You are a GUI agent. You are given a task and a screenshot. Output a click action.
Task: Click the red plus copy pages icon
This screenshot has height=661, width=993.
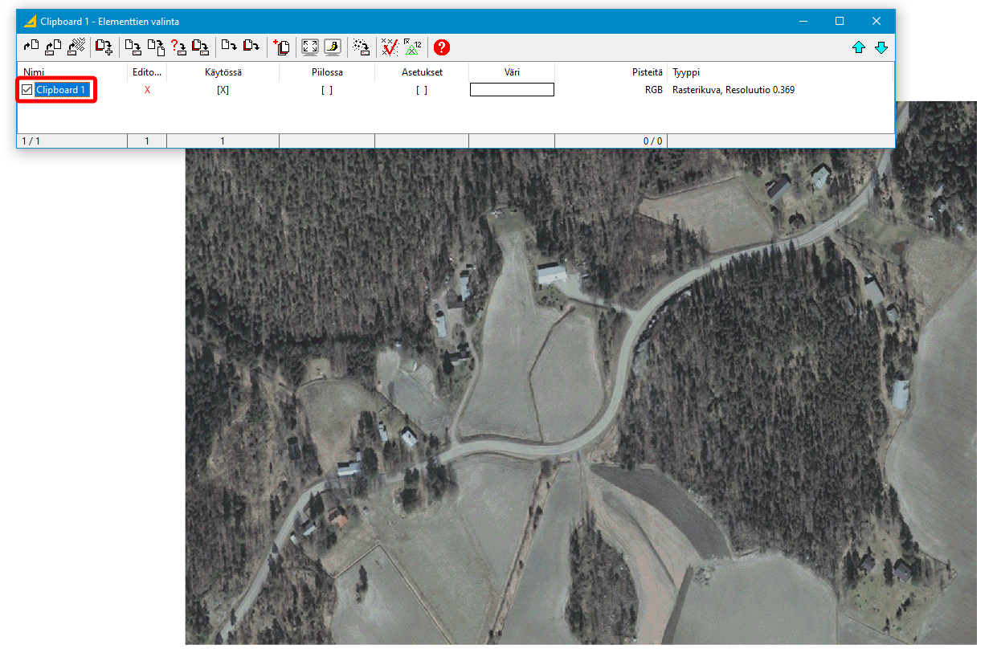coord(281,47)
